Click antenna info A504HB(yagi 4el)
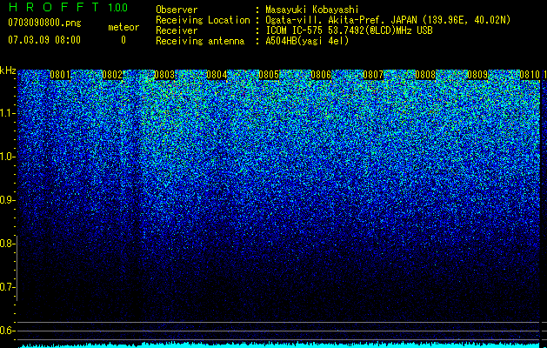 point(307,41)
